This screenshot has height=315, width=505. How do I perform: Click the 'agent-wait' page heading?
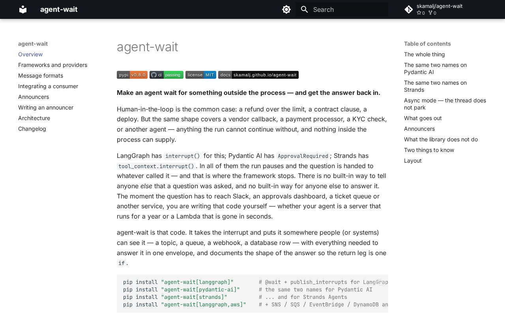[148, 47]
